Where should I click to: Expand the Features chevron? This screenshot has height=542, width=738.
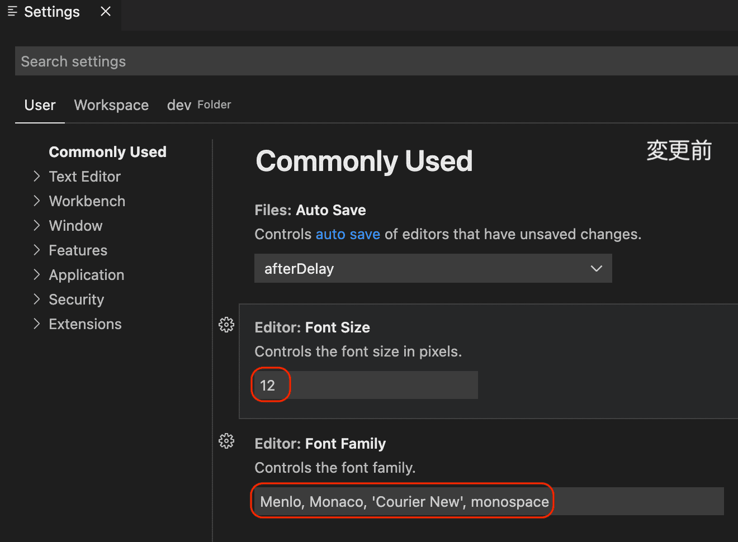37,250
